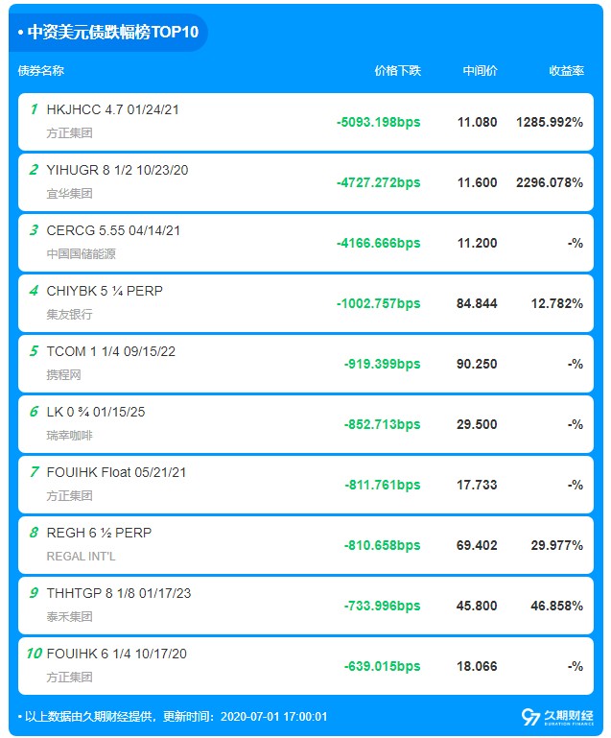Screen dimensions: 611x738
Task: Open FOUIHK 6 1/4 10/17/20 bond
Action: [x=116, y=654]
